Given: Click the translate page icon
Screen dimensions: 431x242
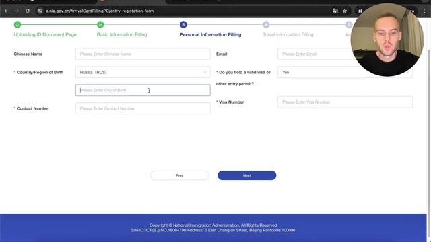Looking at the screenshot, I should click(335, 11).
